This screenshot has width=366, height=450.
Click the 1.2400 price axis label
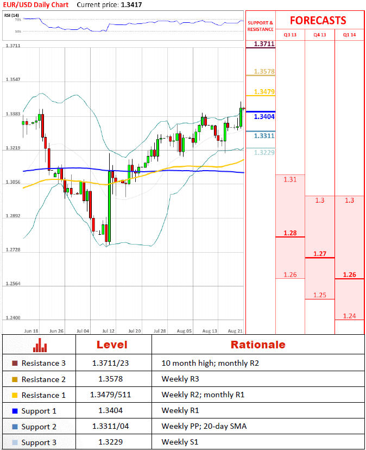(x=13, y=318)
